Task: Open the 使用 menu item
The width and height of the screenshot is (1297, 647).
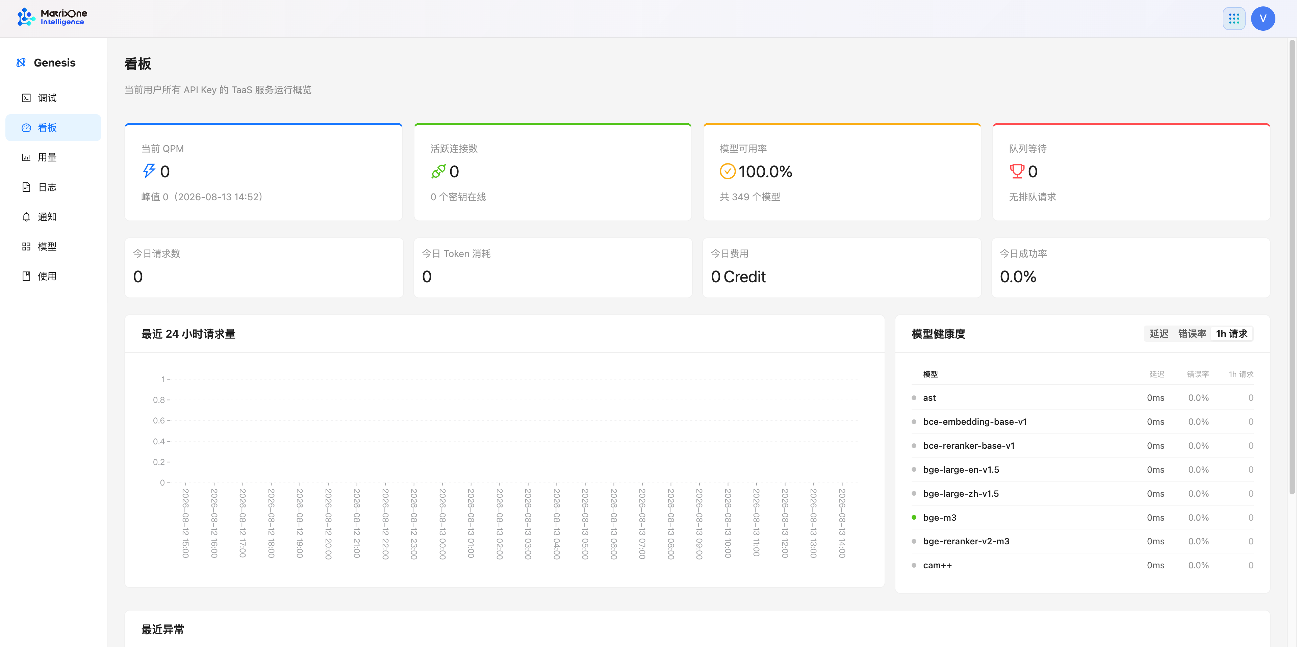Action: [53, 277]
